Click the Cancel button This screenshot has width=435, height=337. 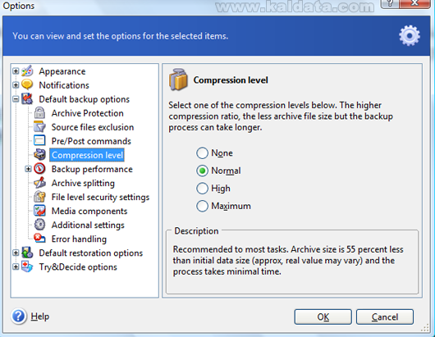click(385, 317)
